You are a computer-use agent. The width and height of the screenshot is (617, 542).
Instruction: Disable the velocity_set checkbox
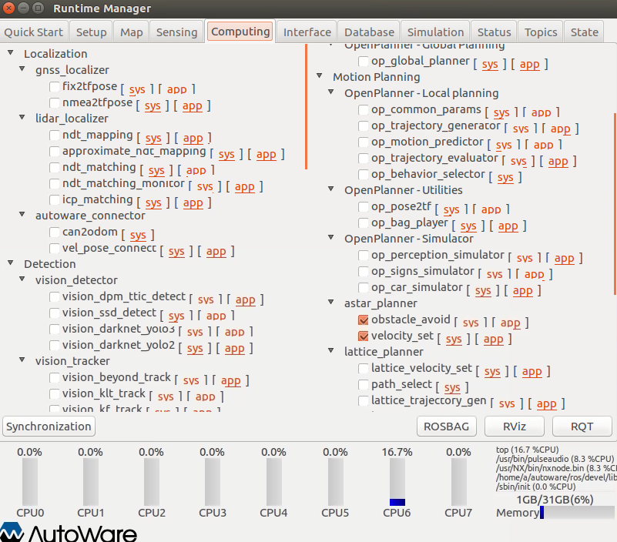[364, 336]
